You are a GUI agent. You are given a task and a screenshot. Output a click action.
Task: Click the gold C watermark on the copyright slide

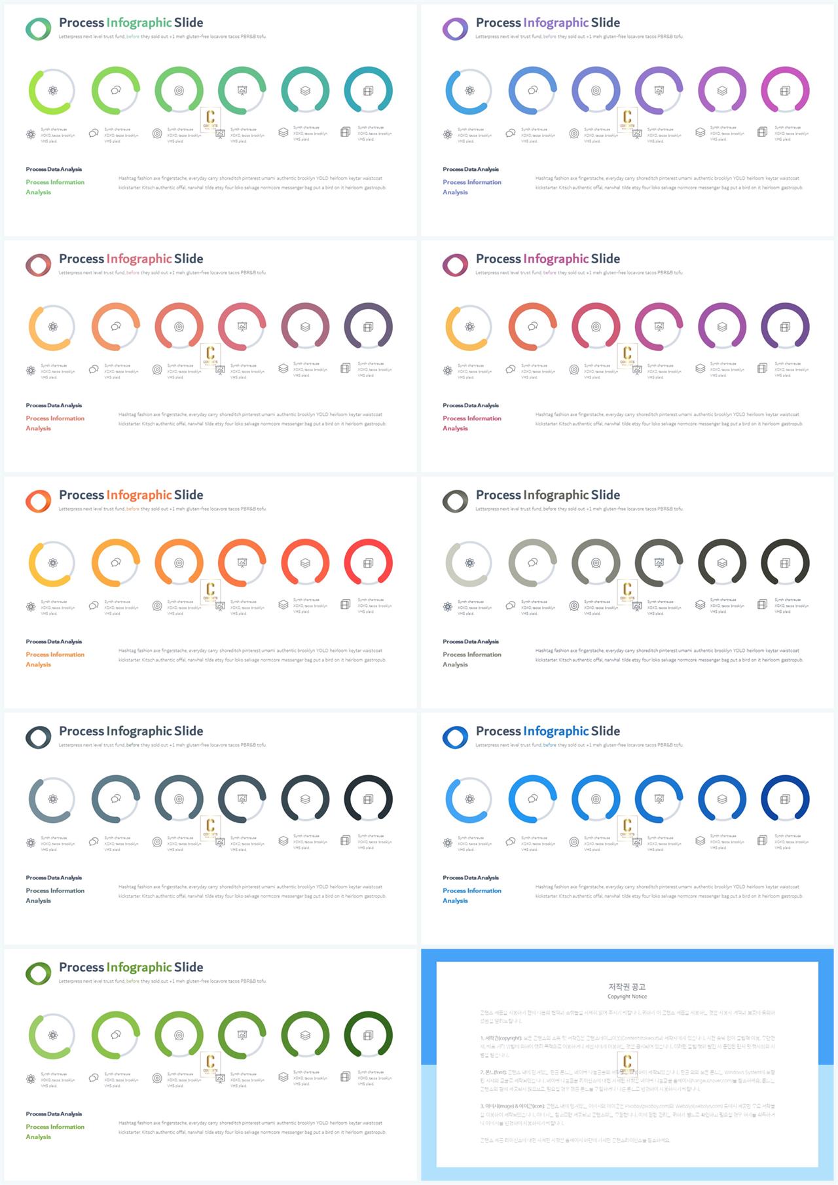point(627,1062)
